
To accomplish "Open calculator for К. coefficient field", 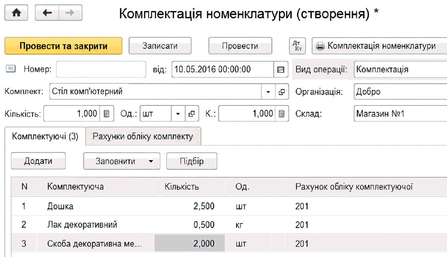I will (282, 114).
